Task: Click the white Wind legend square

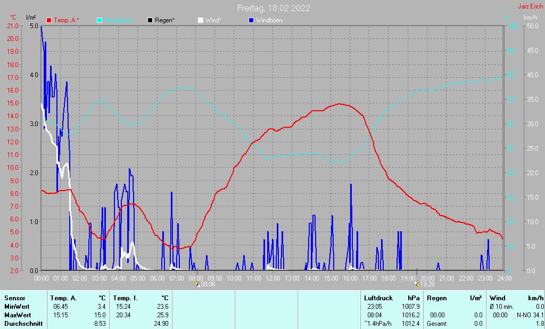Action: pos(201,20)
